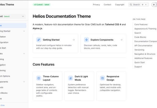Toggle the light/dark theme switch

point(154,5)
